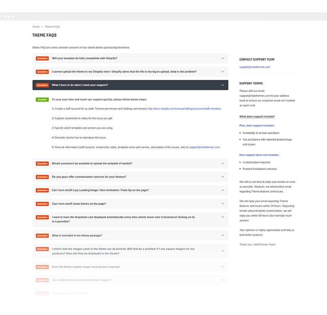
Task: Click the "What does support include?" heading
Action: [257, 117]
